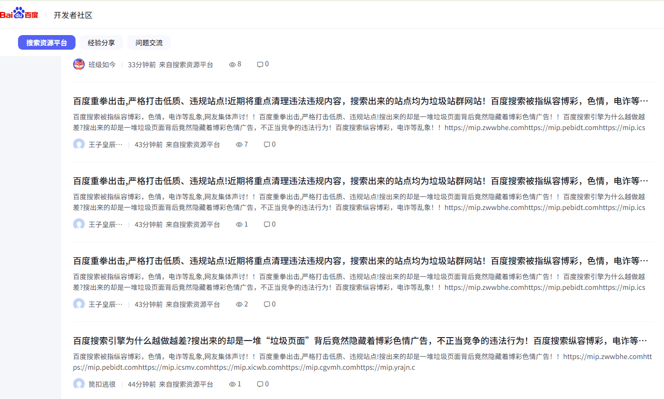Click the comment icon in 班级如今's row
The image size is (664, 399).
coord(260,64)
